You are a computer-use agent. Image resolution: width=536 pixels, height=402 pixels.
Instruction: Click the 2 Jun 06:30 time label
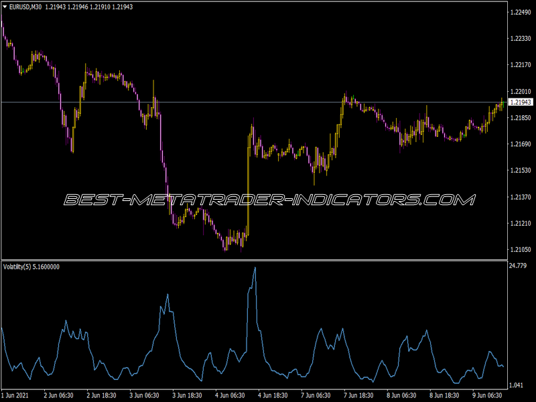coord(58,395)
